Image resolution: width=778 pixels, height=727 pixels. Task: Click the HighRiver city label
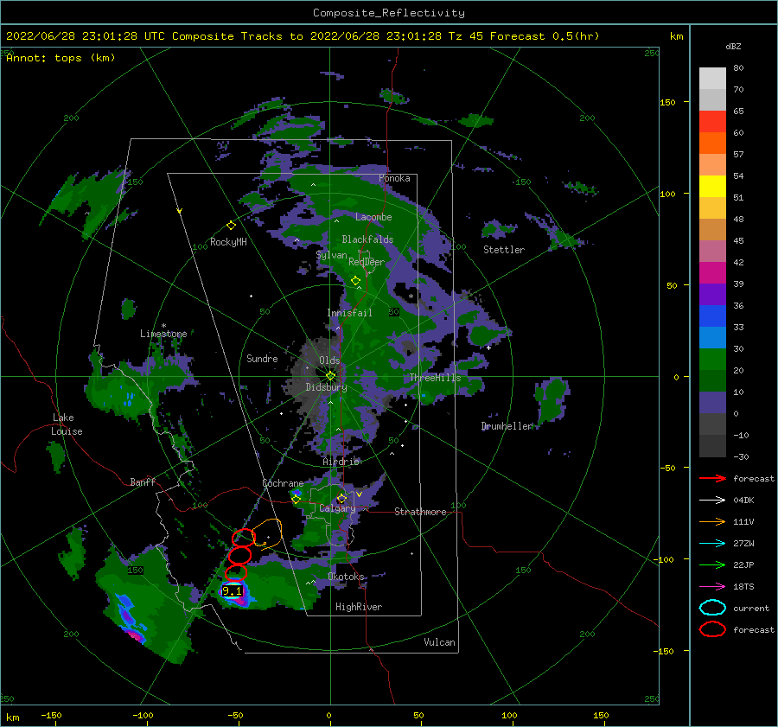(359, 607)
